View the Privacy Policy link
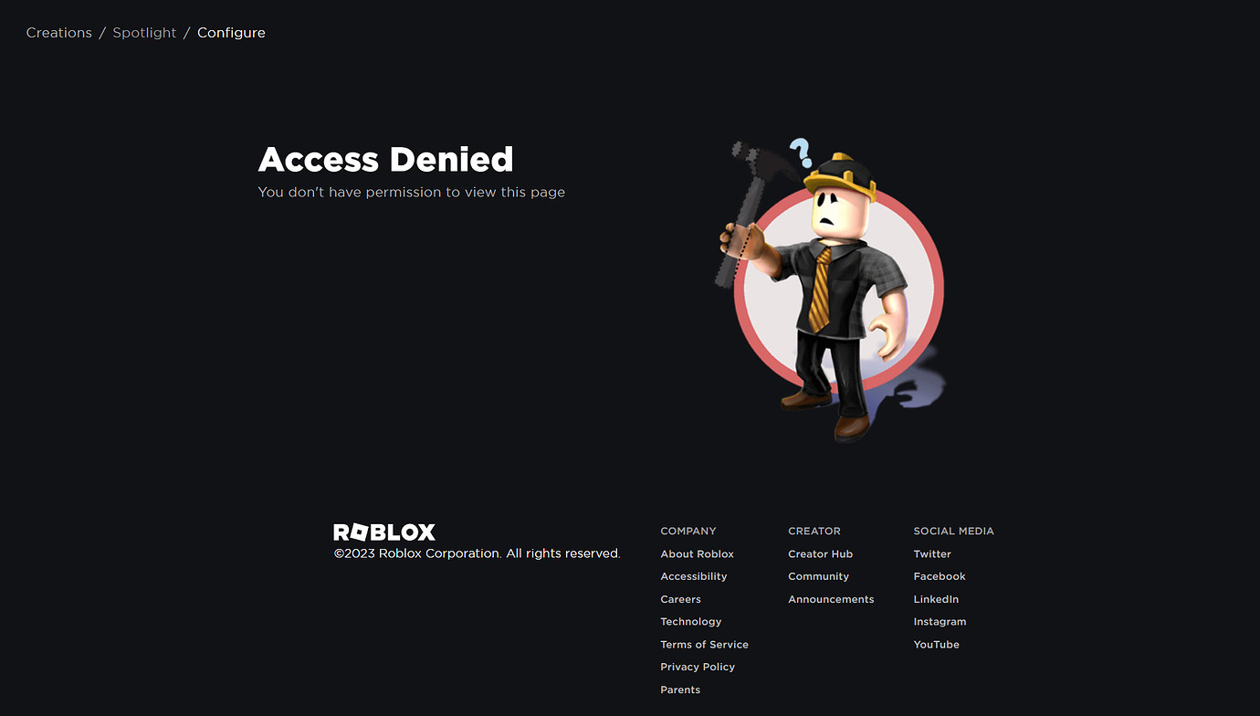The image size is (1260, 716). [x=698, y=667]
